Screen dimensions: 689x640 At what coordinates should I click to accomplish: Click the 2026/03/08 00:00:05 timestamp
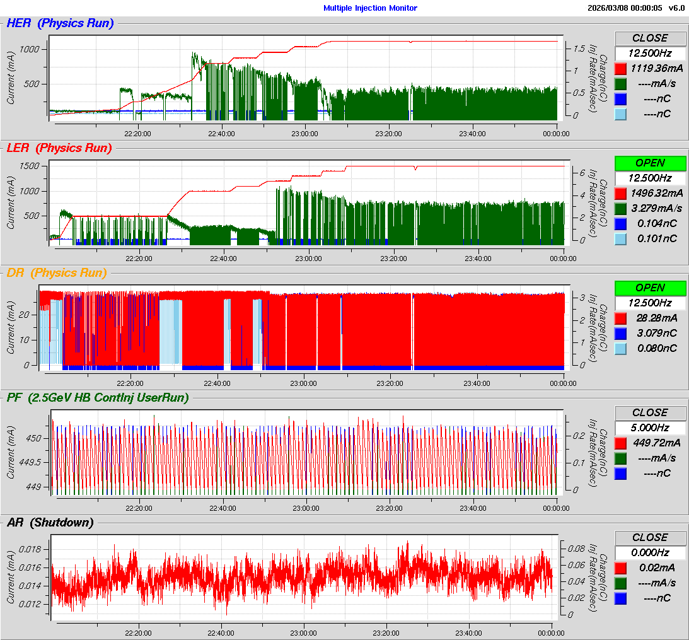click(x=625, y=8)
